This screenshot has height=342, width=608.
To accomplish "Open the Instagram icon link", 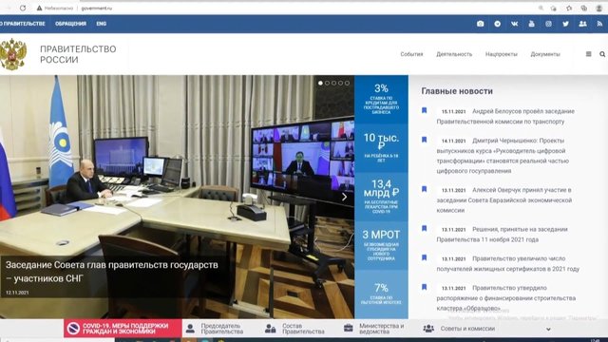I will click(x=548, y=24).
